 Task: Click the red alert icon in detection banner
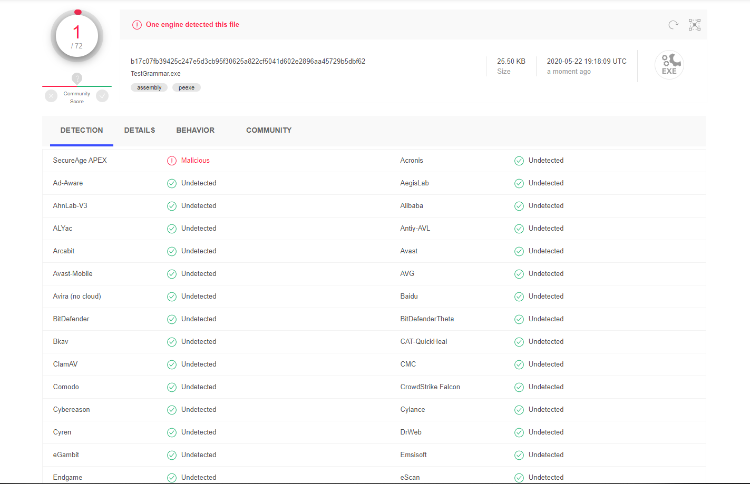(137, 25)
